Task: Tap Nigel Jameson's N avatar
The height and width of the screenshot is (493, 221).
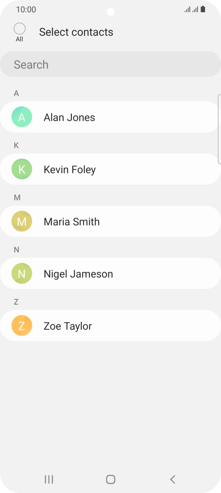Action: 22,274
